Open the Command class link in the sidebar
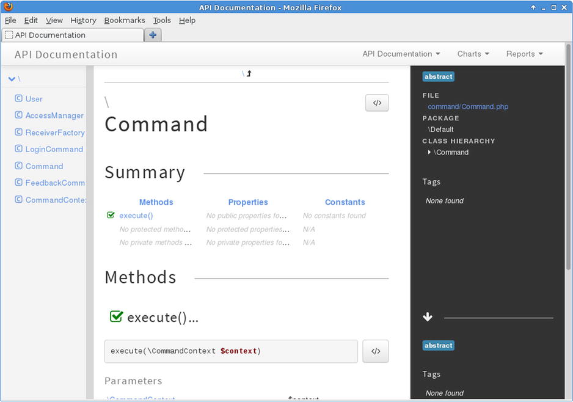The image size is (573, 402). (44, 166)
